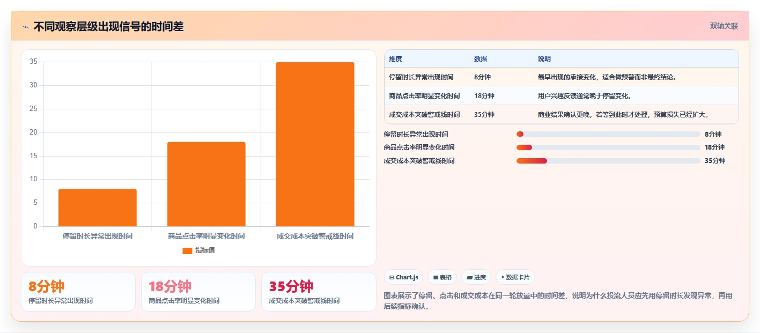Click the 停留时长异常出现时间 bar in chart
Screen dimensions: 760x333
[x=98, y=208]
